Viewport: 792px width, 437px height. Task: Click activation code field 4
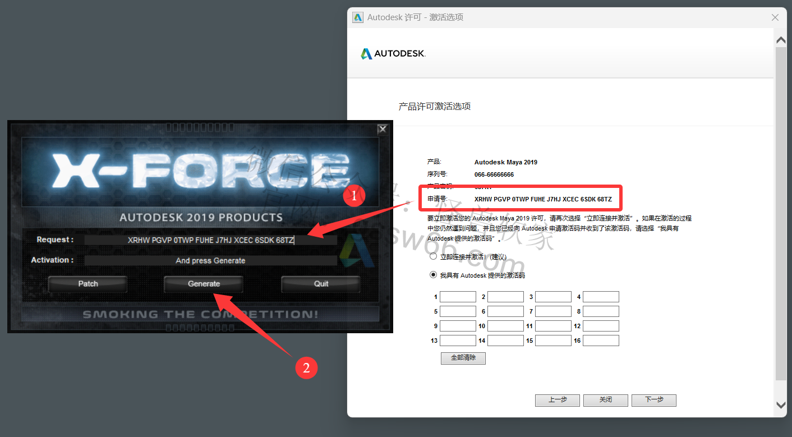click(x=601, y=297)
